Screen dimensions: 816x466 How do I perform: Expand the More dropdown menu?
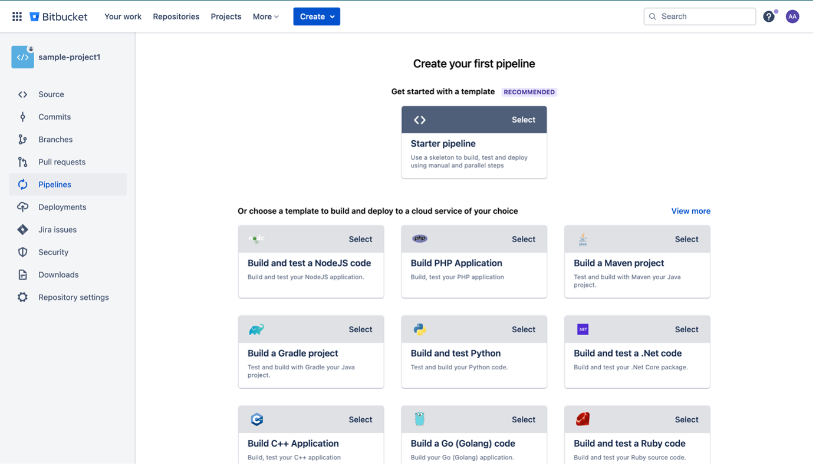tap(265, 16)
